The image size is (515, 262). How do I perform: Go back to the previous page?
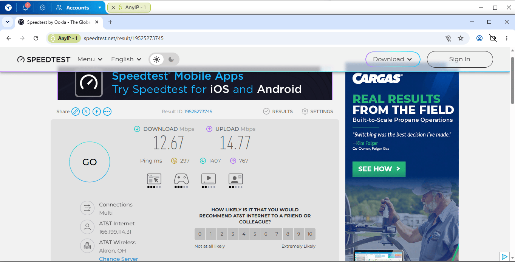tap(9, 38)
